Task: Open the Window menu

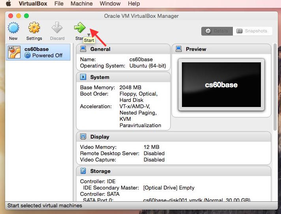Action: pos(110,4)
